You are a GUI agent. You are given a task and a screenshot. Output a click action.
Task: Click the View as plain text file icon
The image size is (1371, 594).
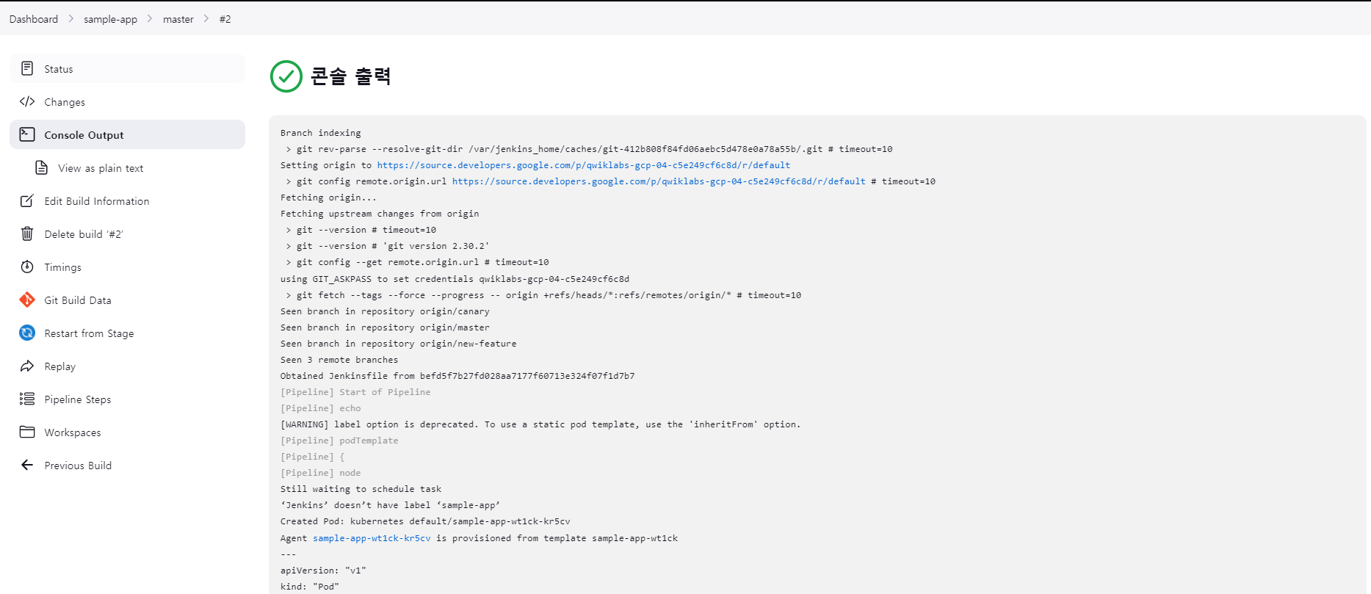(42, 167)
